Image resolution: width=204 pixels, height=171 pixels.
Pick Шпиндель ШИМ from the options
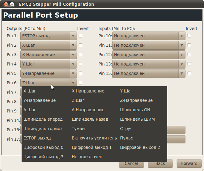click(137, 119)
